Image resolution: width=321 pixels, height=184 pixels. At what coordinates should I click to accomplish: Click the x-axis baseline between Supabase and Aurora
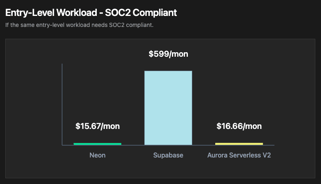coord(203,145)
